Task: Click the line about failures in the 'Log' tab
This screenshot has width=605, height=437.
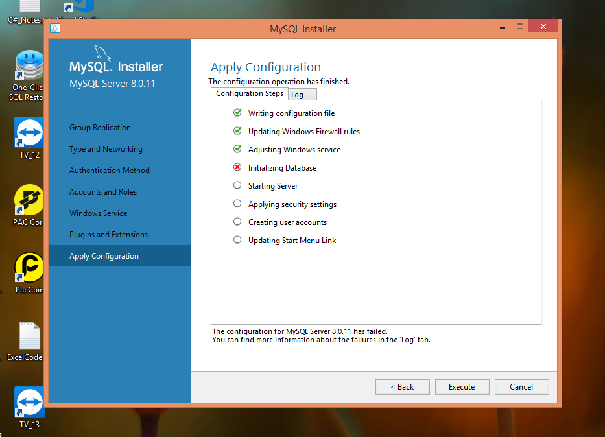Action: pyautogui.click(x=322, y=340)
